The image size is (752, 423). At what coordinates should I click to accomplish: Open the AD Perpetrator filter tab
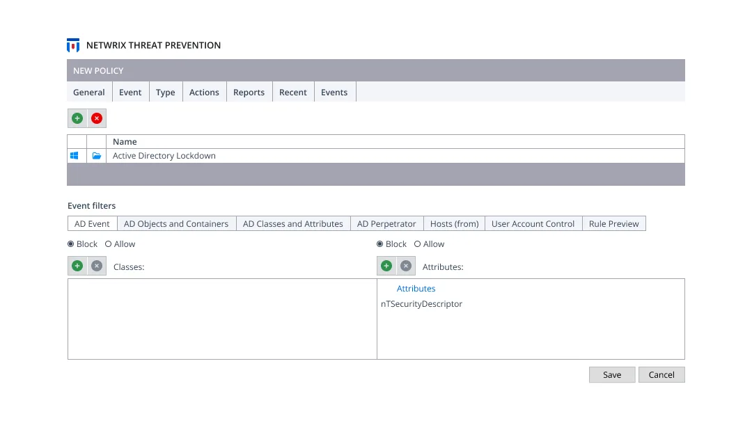[x=386, y=224]
